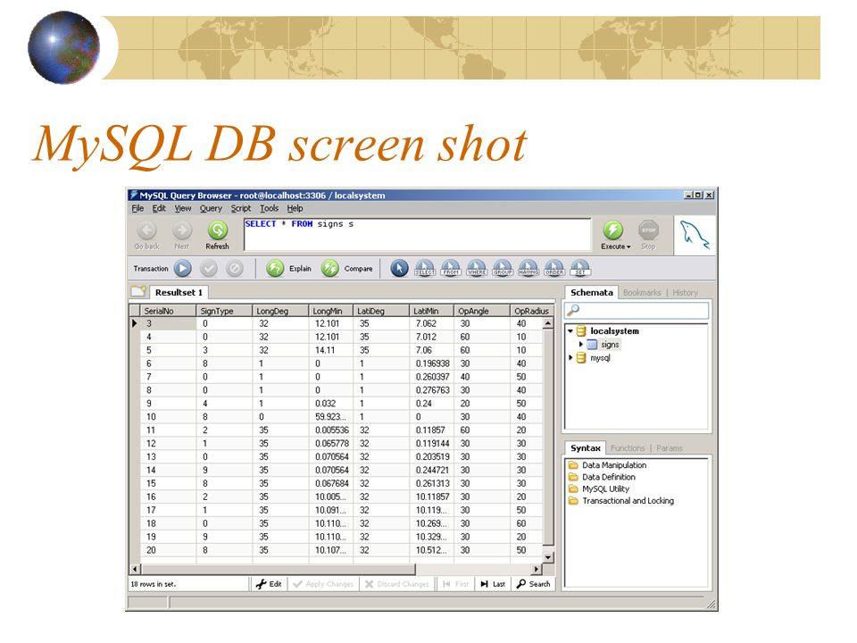857x643 pixels.
Task: Switch to the History tab
Action: click(x=686, y=293)
